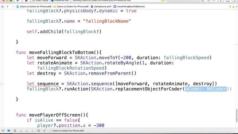Click the fallingBlockSpeed variable
238x134 pixels.
pos(186,58)
